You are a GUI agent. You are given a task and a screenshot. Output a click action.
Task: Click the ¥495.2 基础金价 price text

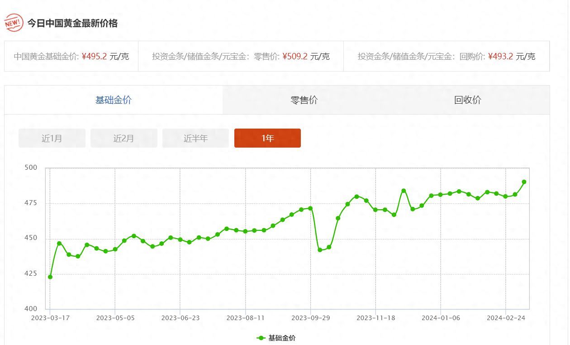pyautogui.click(x=94, y=57)
